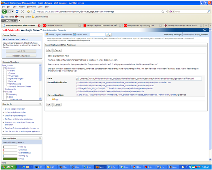Click the green OK (3) health bar
The image size is (212, 170).
pyautogui.click(x=10, y=158)
